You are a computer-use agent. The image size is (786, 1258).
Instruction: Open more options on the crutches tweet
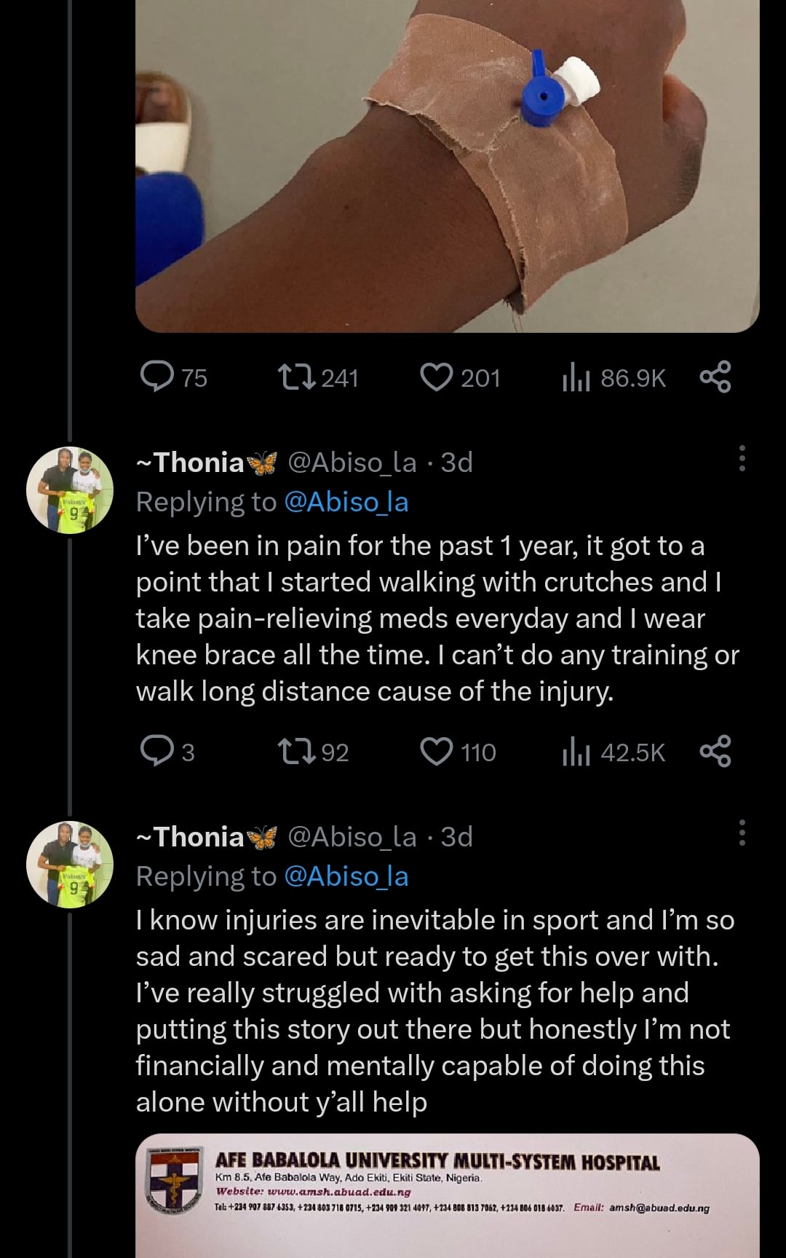click(742, 459)
